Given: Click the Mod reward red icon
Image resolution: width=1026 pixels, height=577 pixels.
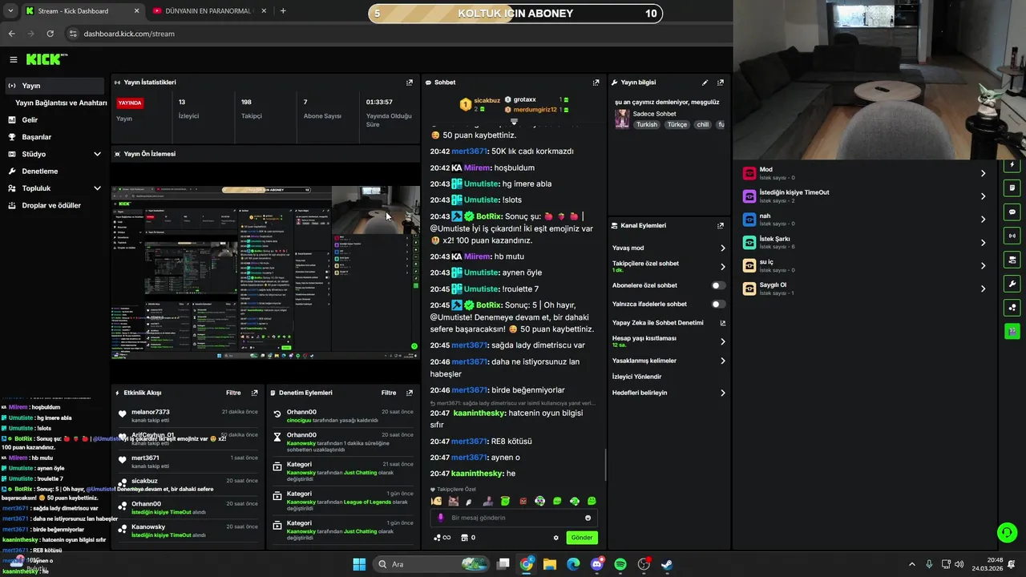Looking at the screenshot, I should (749, 173).
